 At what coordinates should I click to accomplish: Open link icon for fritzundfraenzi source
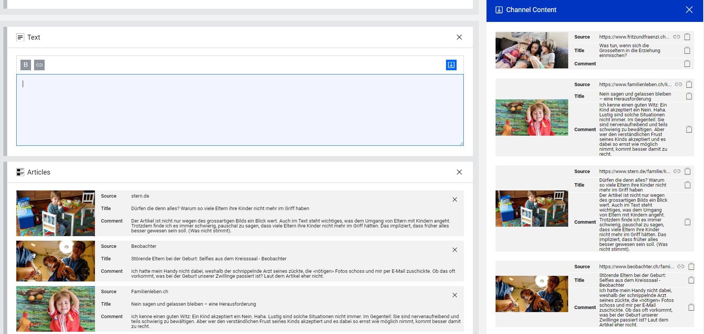pyautogui.click(x=676, y=37)
